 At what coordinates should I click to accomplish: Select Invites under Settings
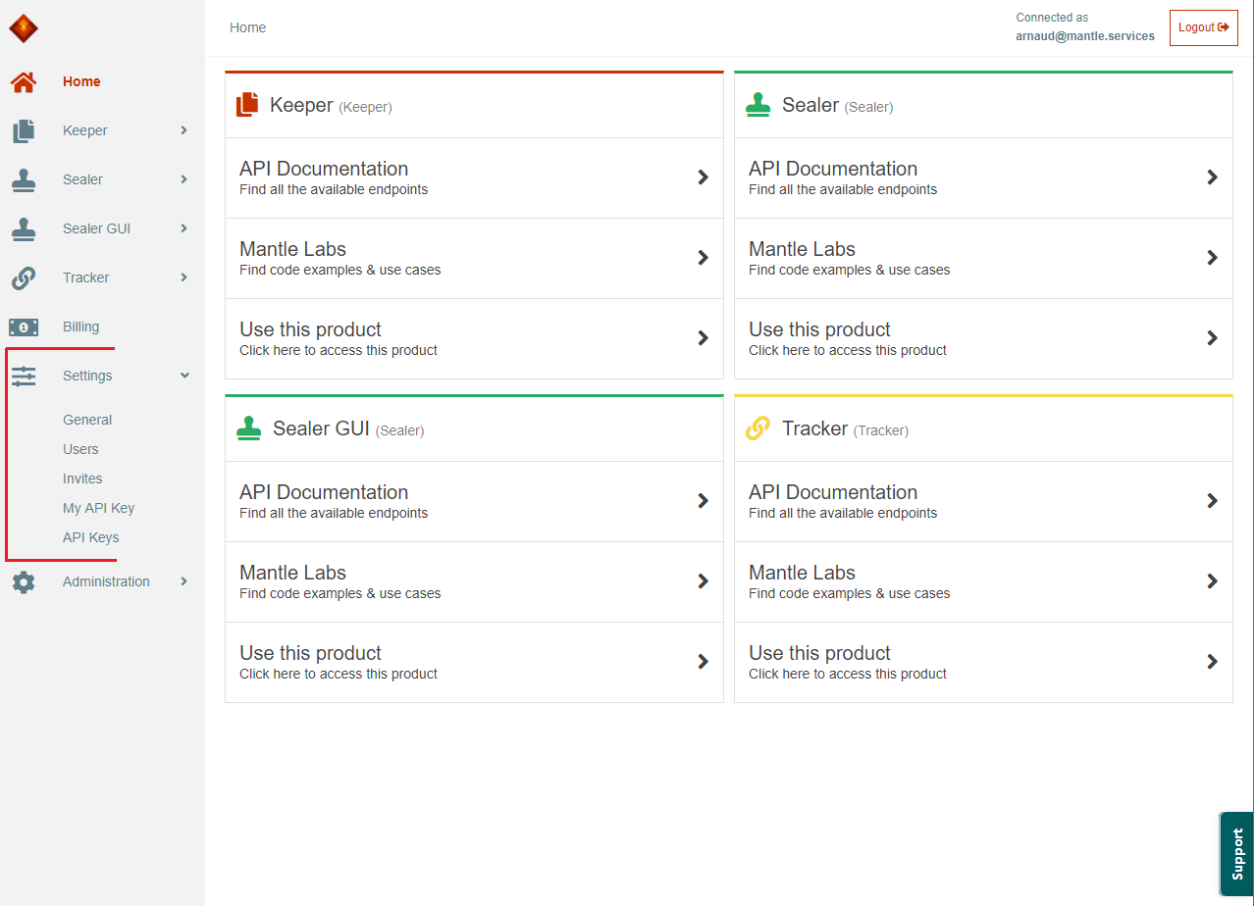(82, 478)
